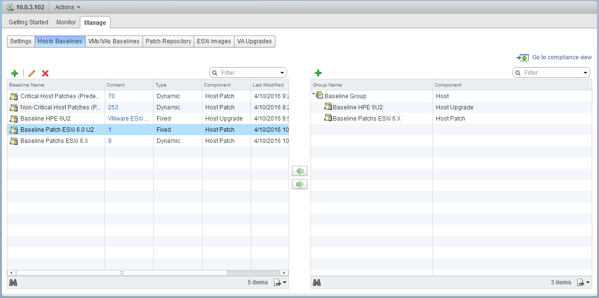
Task: Create a new baseline with the green plus icon
Action: (14, 73)
